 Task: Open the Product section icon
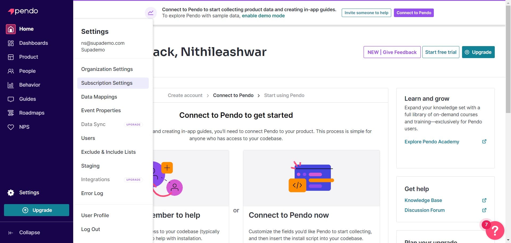[x=11, y=57]
